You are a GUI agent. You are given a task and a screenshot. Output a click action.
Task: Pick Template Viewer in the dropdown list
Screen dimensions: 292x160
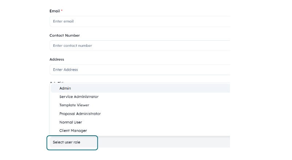pyautogui.click(x=74, y=105)
